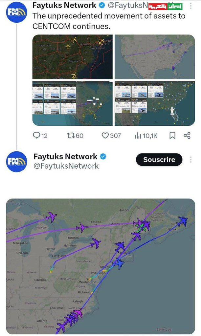Open the bottom-right aircraft cards thumbnail
This screenshot has height=336, width=201.
(x=155, y=103)
